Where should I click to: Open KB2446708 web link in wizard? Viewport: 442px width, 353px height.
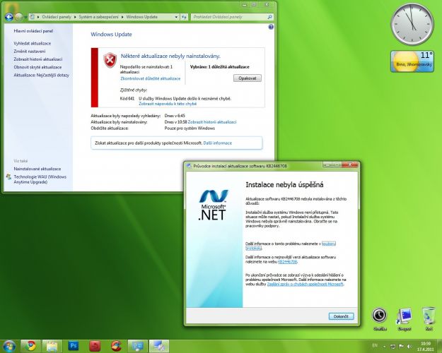point(288,261)
